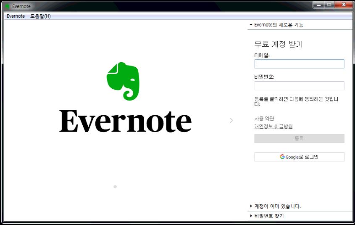355x225 pixels.
Task: Open the 도움말(H) help menu
Action: click(x=40, y=16)
